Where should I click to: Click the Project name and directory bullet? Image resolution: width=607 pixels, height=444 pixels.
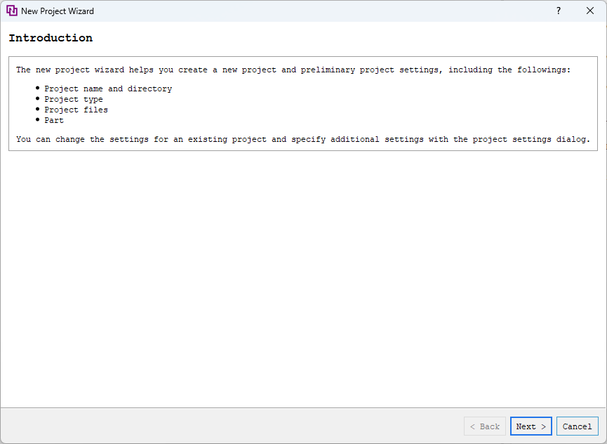(107, 89)
